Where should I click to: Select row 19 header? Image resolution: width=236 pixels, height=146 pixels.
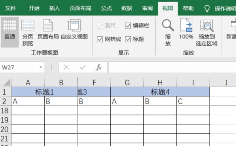[x=5, y=120]
